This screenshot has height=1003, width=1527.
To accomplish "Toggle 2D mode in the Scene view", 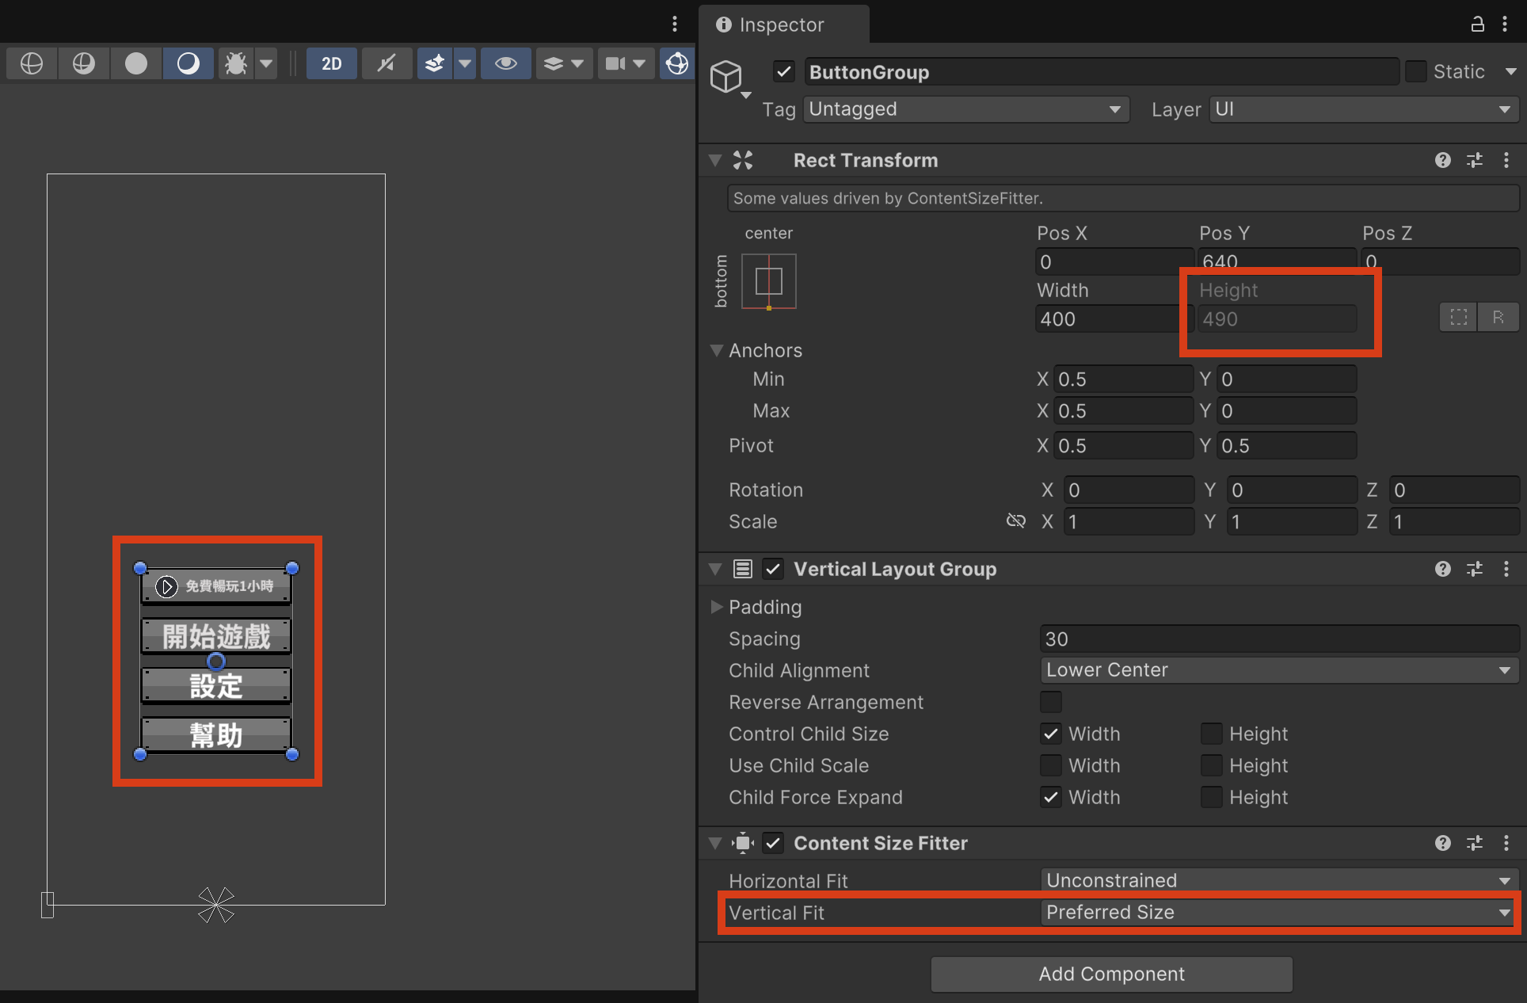I will click(x=331, y=63).
